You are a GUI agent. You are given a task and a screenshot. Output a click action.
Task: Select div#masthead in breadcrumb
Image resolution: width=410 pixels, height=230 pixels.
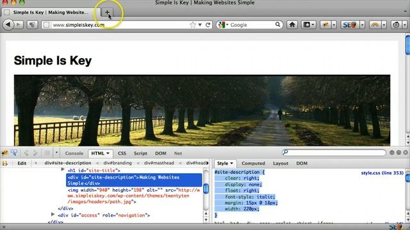click(159, 163)
